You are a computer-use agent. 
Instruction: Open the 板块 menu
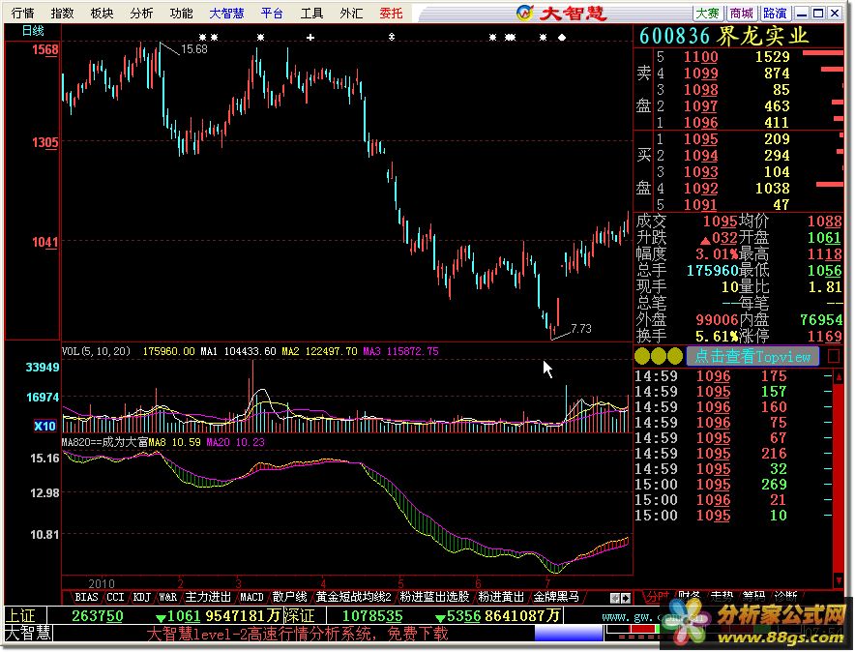pyautogui.click(x=102, y=13)
